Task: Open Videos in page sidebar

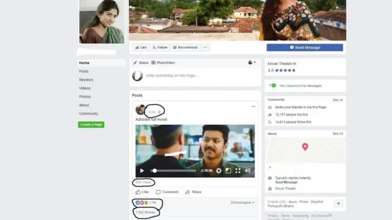Action: coord(85,88)
